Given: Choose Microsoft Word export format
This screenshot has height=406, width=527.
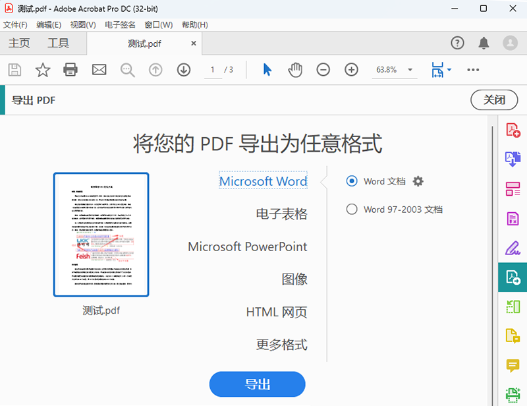Looking at the screenshot, I should [x=263, y=181].
